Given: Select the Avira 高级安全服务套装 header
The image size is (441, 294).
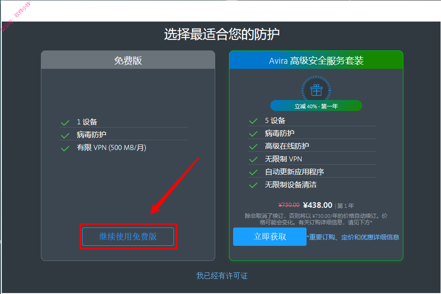Looking at the screenshot, I should pyautogui.click(x=316, y=60).
